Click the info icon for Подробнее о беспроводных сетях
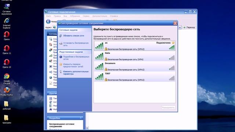Image resolution: width=235 pixels, height=132 pixels. pyautogui.click(x=61, y=57)
